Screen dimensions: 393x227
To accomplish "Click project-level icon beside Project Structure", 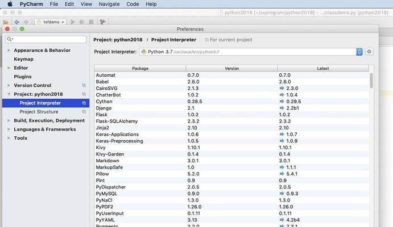I will pos(84,112).
